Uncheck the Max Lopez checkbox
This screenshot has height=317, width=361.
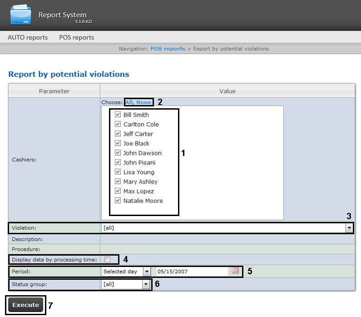118,191
